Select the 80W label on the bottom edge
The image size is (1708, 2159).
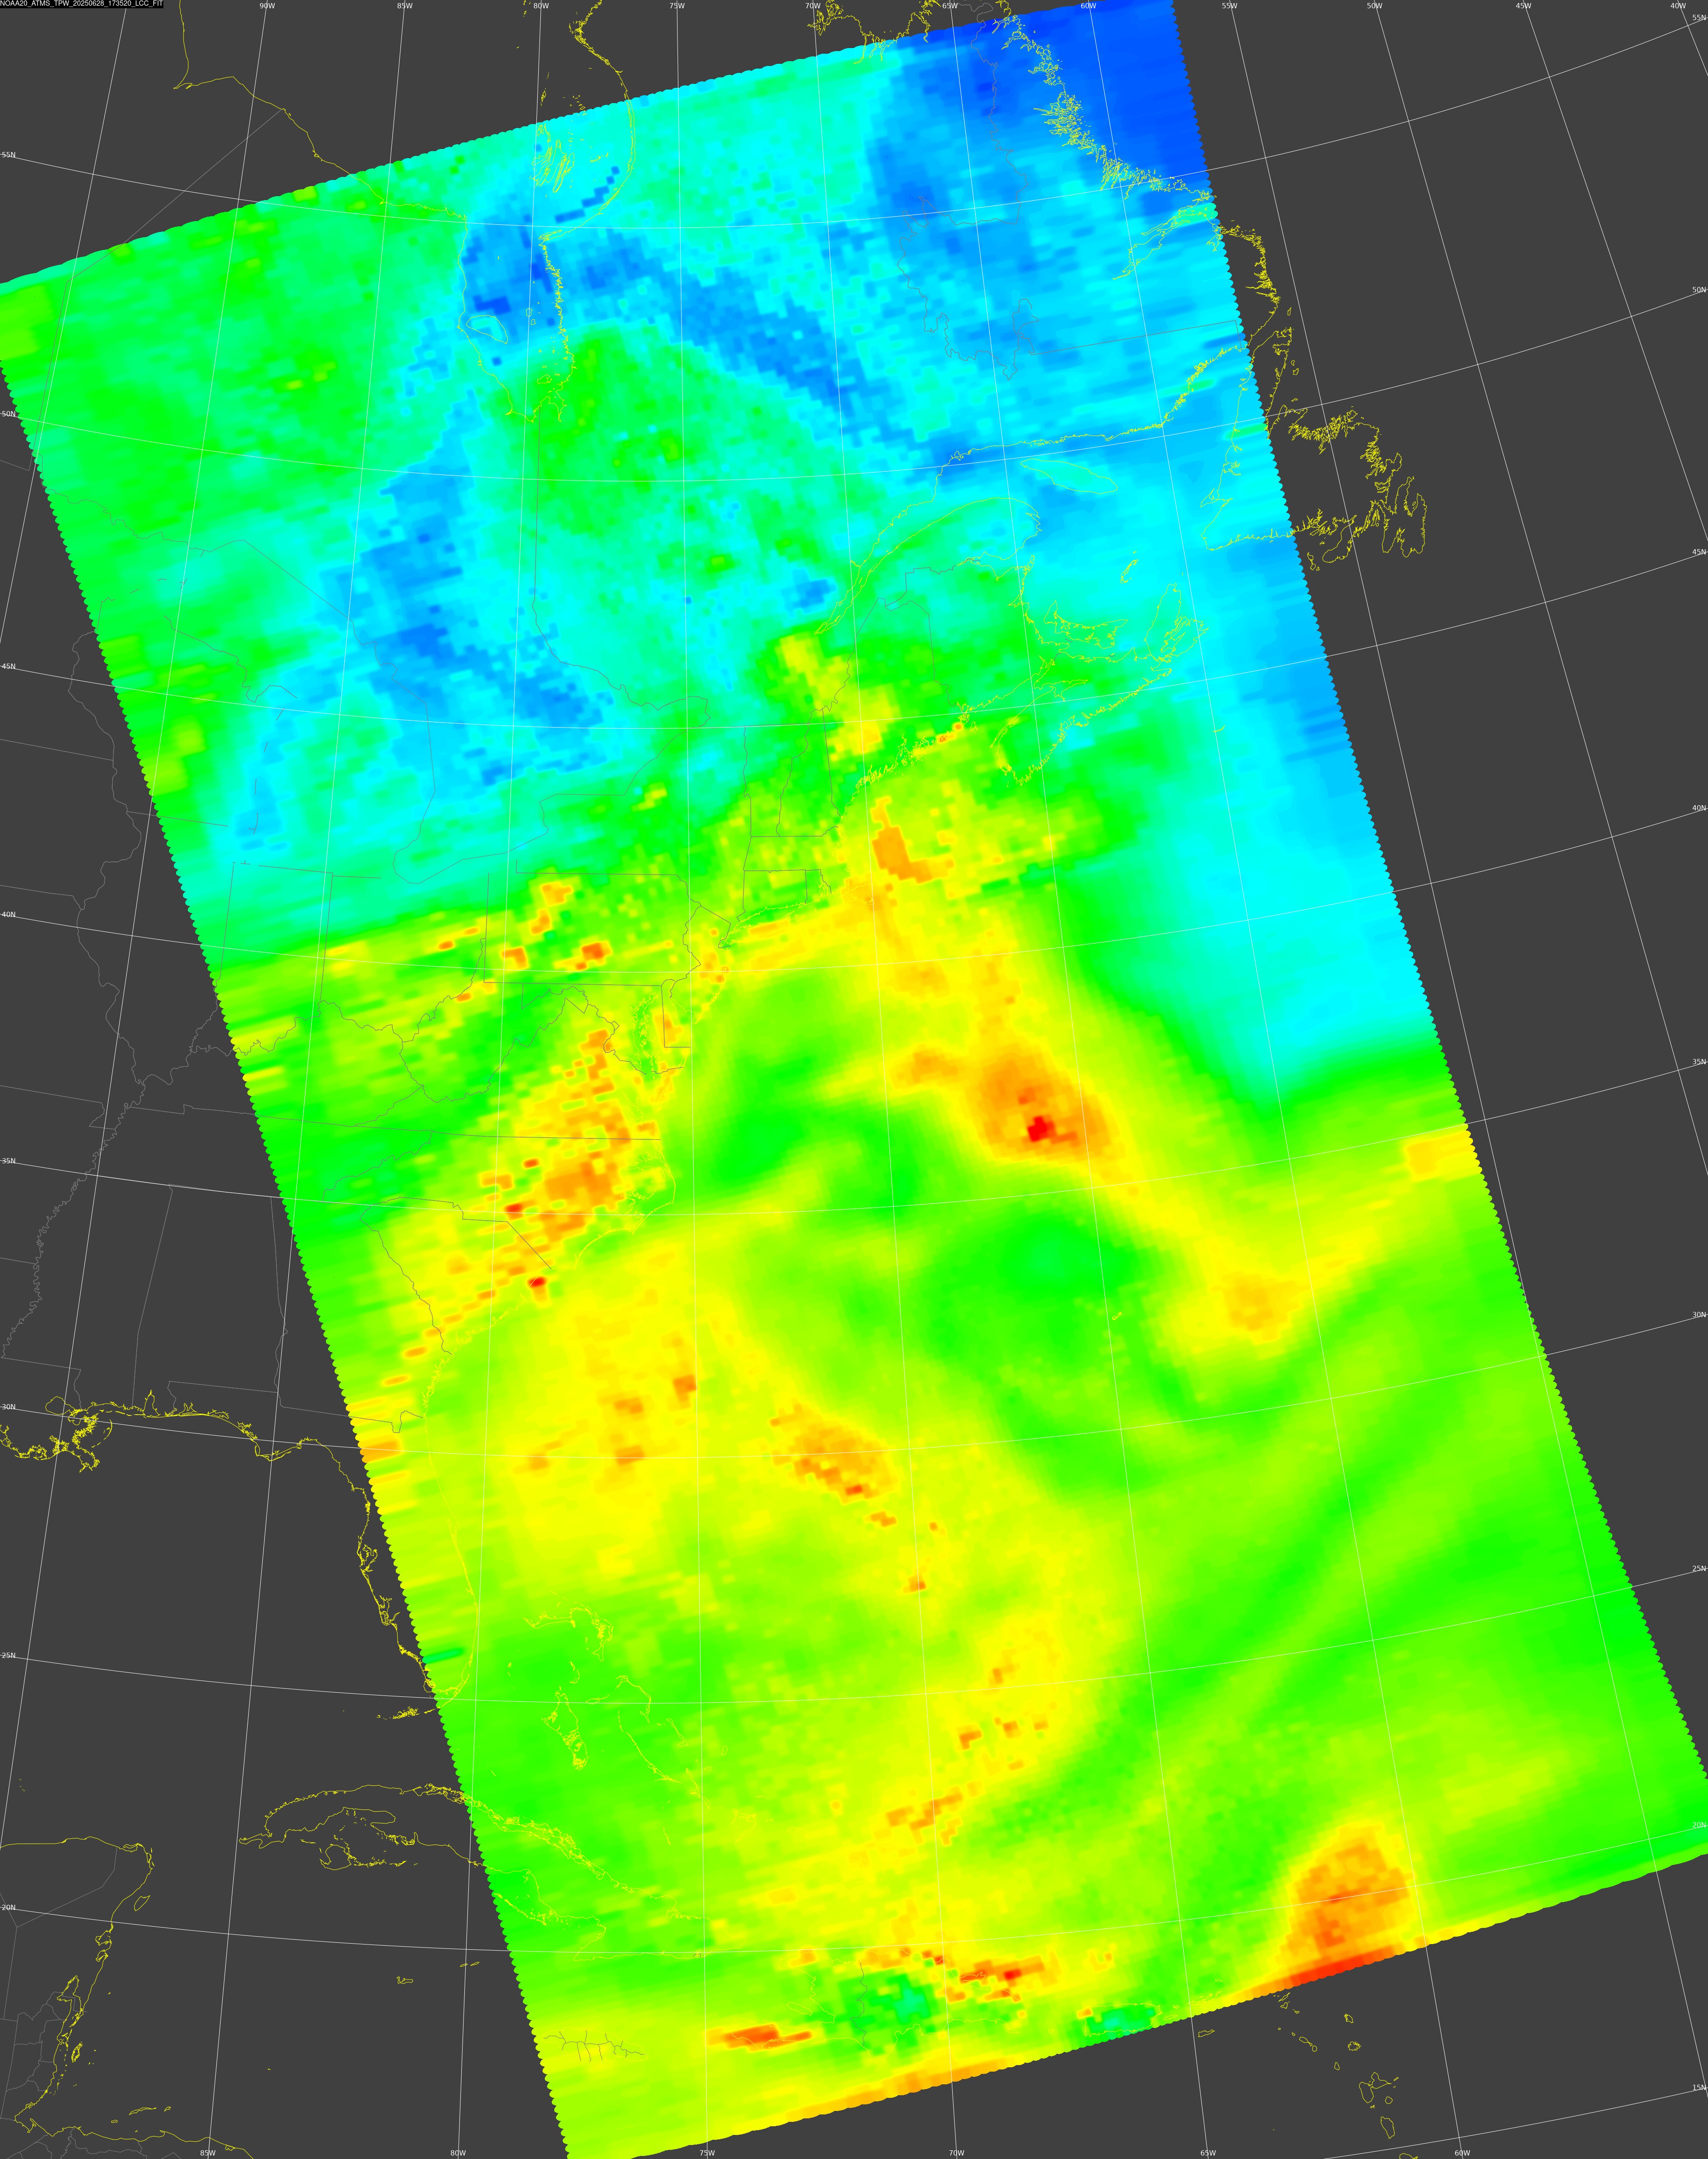[458, 2153]
